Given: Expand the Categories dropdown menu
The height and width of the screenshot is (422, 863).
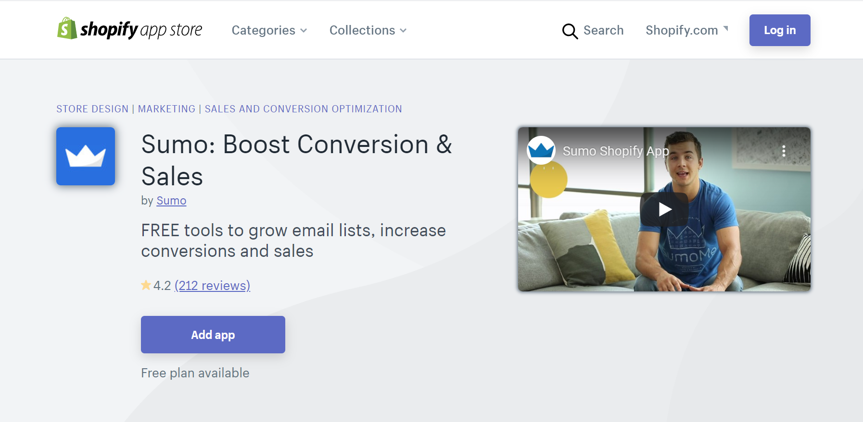Looking at the screenshot, I should pos(269,30).
